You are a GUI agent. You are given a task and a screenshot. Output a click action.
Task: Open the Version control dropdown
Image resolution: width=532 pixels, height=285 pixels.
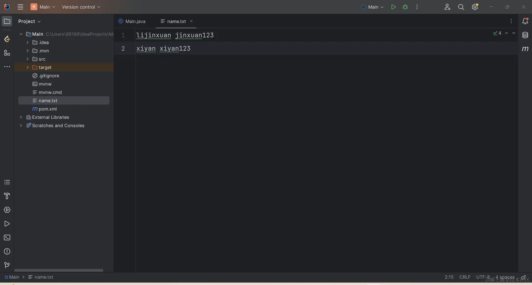[x=81, y=7]
